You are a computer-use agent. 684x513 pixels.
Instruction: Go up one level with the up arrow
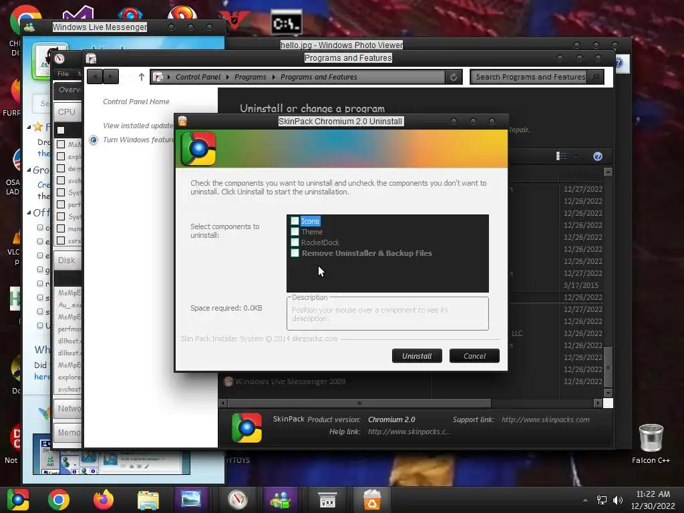pyautogui.click(x=142, y=77)
